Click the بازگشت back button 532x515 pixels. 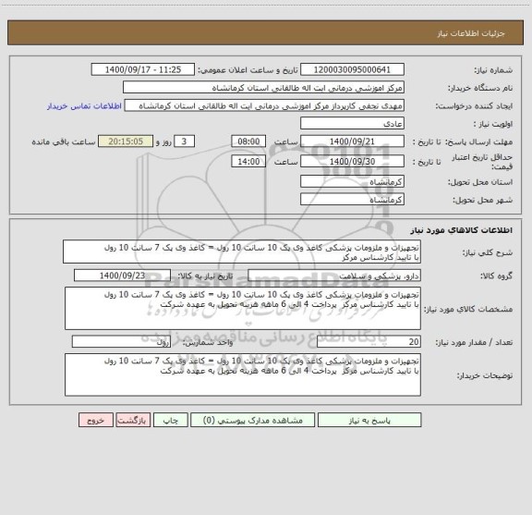(133, 420)
